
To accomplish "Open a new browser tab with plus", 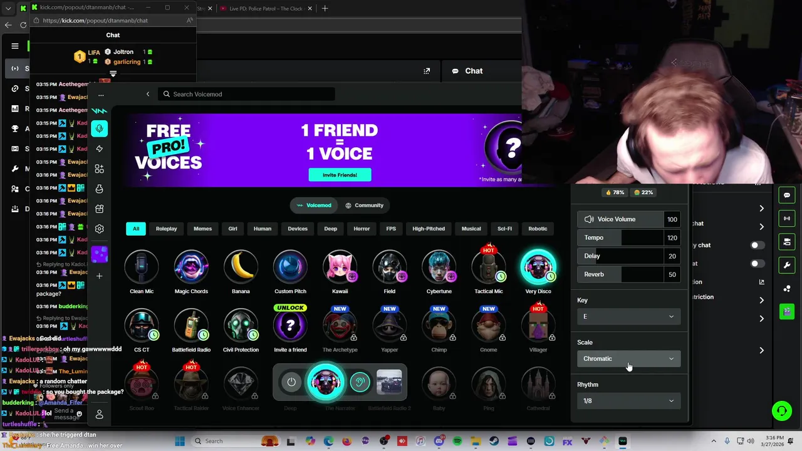I will click(325, 8).
